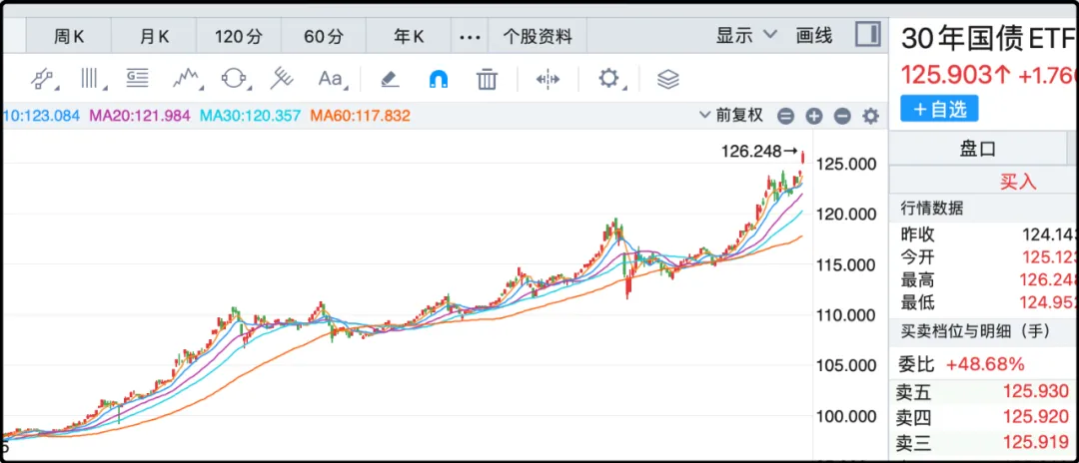Switch to the 60分 chart tab
The image size is (1079, 463).
[323, 37]
